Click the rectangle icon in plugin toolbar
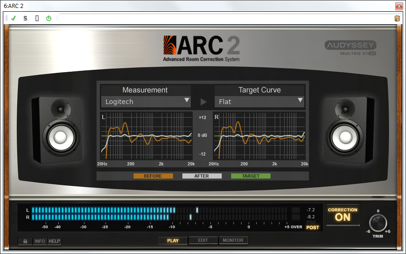 [37, 18]
